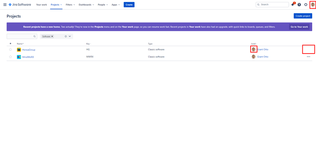Click the Projects page heading
The image size is (316, 152).
tap(14, 16)
